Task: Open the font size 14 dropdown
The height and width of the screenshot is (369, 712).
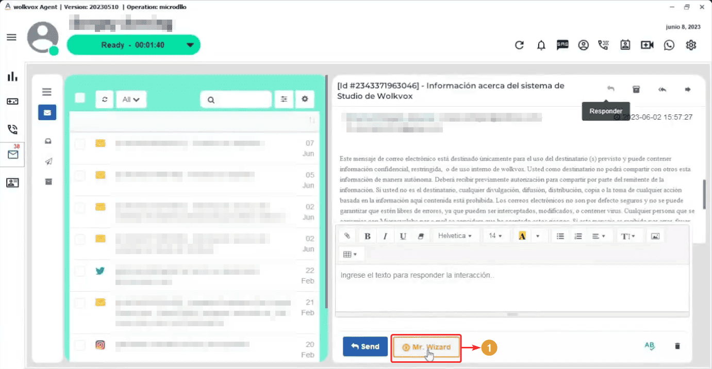Action: (x=495, y=236)
